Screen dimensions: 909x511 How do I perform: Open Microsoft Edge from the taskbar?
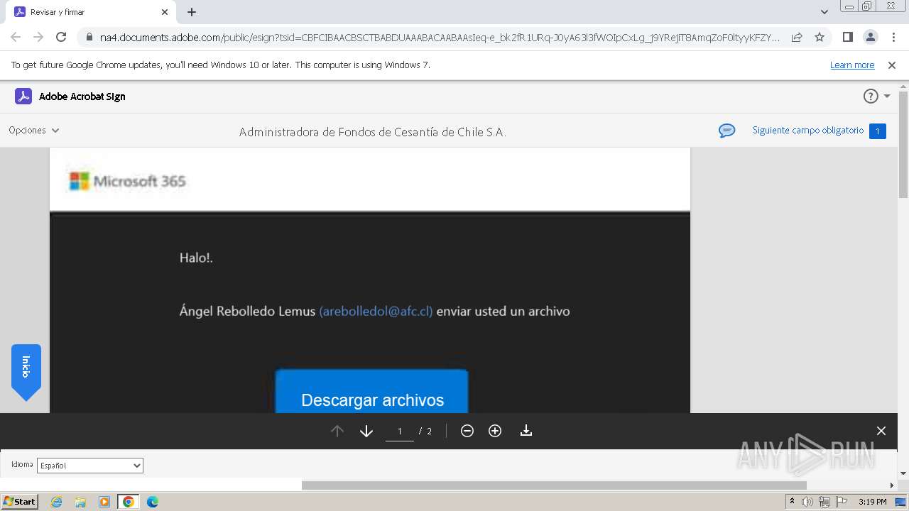[x=153, y=502]
